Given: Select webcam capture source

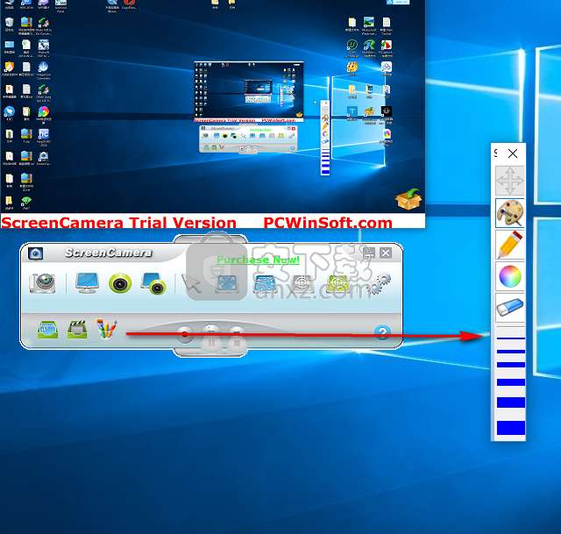Looking at the screenshot, I should (x=120, y=283).
